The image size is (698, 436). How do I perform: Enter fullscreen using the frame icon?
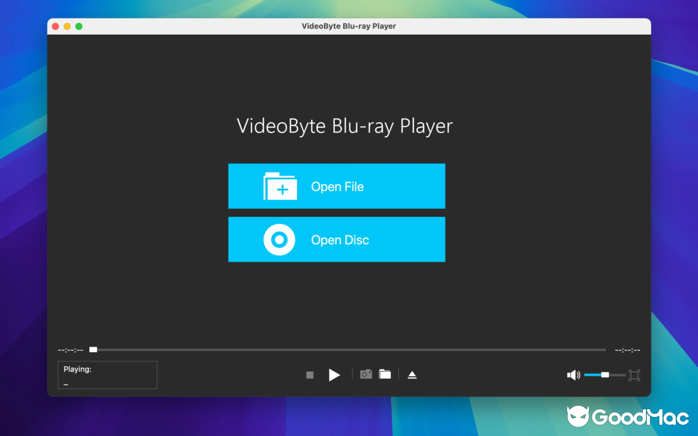634,375
